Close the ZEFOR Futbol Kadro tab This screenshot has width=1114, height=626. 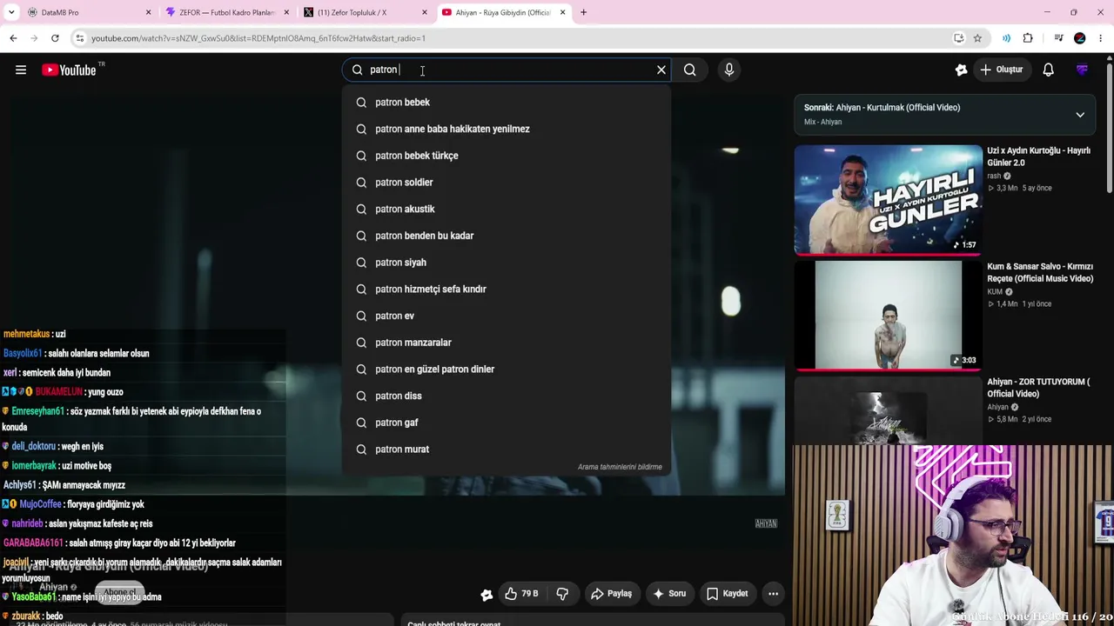pos(286,12)
